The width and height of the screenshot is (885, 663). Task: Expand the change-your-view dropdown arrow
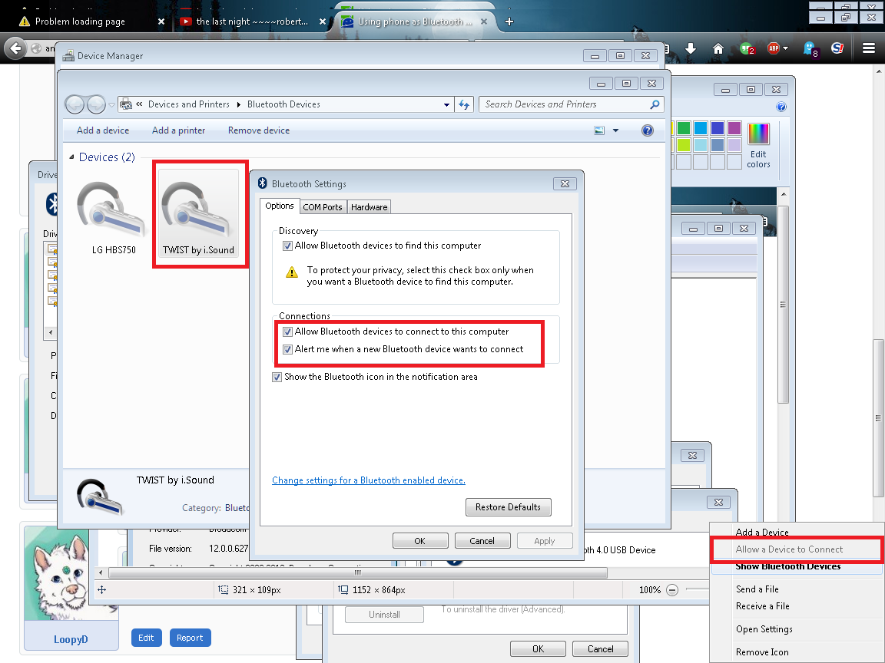coord(615,130)
